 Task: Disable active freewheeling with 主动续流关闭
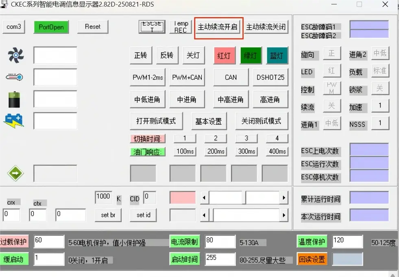tap(266, 27)
